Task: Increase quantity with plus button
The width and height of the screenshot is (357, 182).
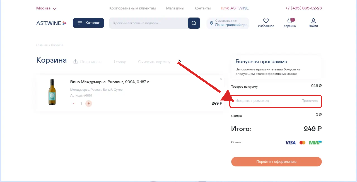Action: pos(89,104)
